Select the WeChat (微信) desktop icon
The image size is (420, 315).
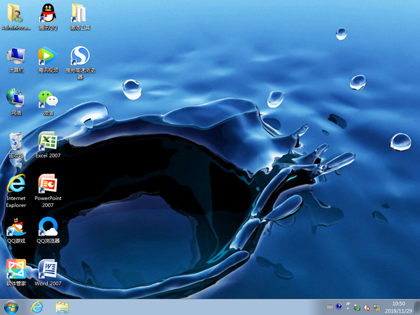[48, 99]
